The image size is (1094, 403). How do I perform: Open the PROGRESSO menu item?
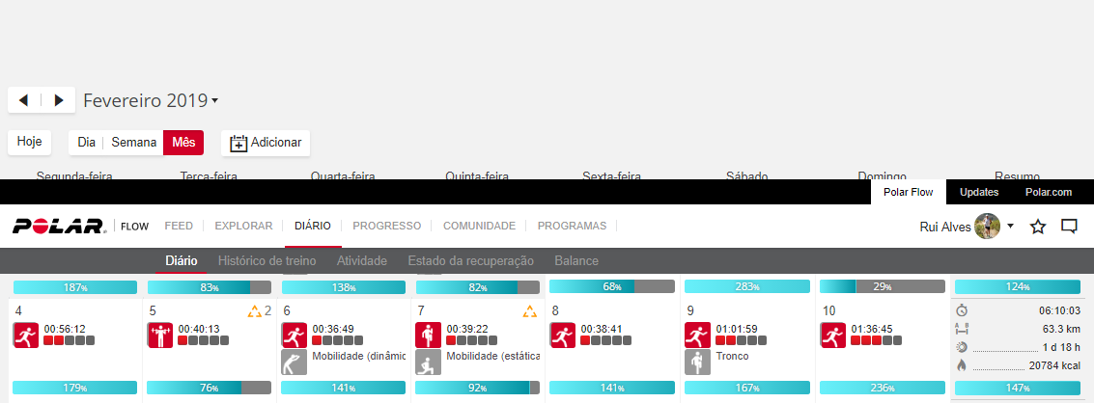coord(386,227)
